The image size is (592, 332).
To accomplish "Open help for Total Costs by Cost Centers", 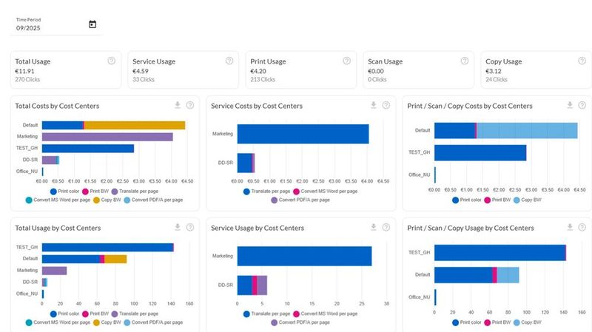I will (190, 105).
